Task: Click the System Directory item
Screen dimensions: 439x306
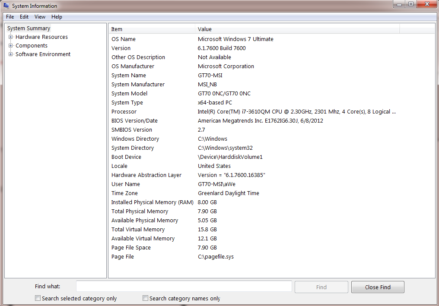Action: point(132,148)
